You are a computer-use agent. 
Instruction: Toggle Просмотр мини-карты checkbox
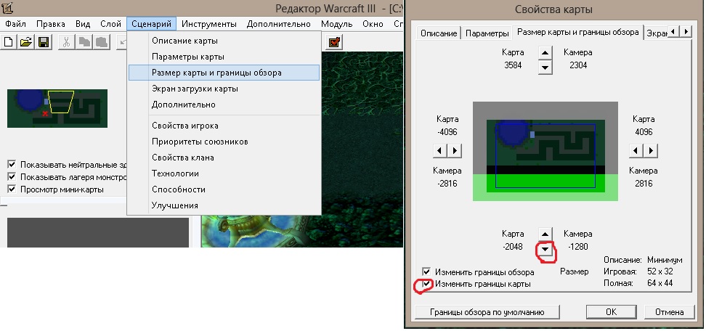pos(12,189)
